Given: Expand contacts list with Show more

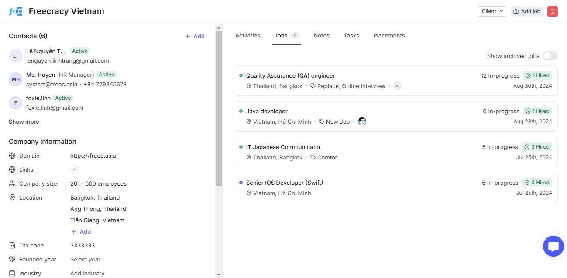Looking at the screenshot, I should [x=24, y=122].
